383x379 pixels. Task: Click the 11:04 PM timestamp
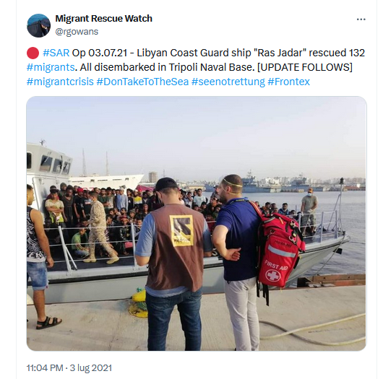pos(45,367)
